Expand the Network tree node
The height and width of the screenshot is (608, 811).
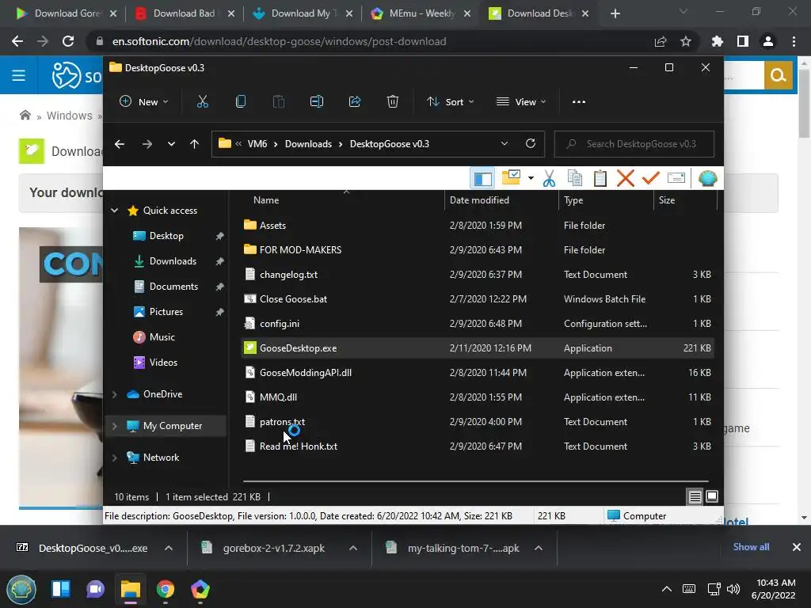coord(115,458)
